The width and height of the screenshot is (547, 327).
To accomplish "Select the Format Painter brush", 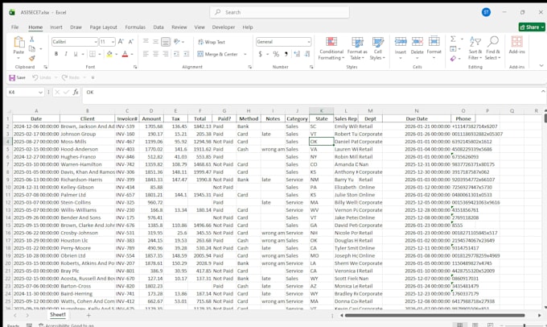I will pos(31,58).
